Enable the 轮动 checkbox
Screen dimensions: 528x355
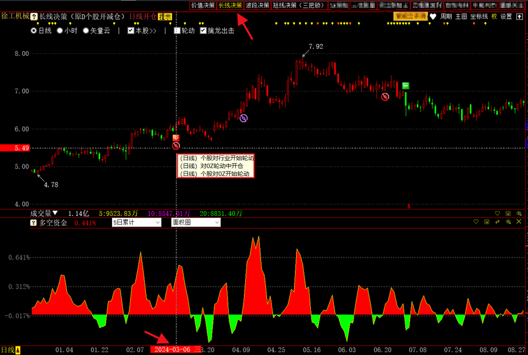[x=177, y=31]
